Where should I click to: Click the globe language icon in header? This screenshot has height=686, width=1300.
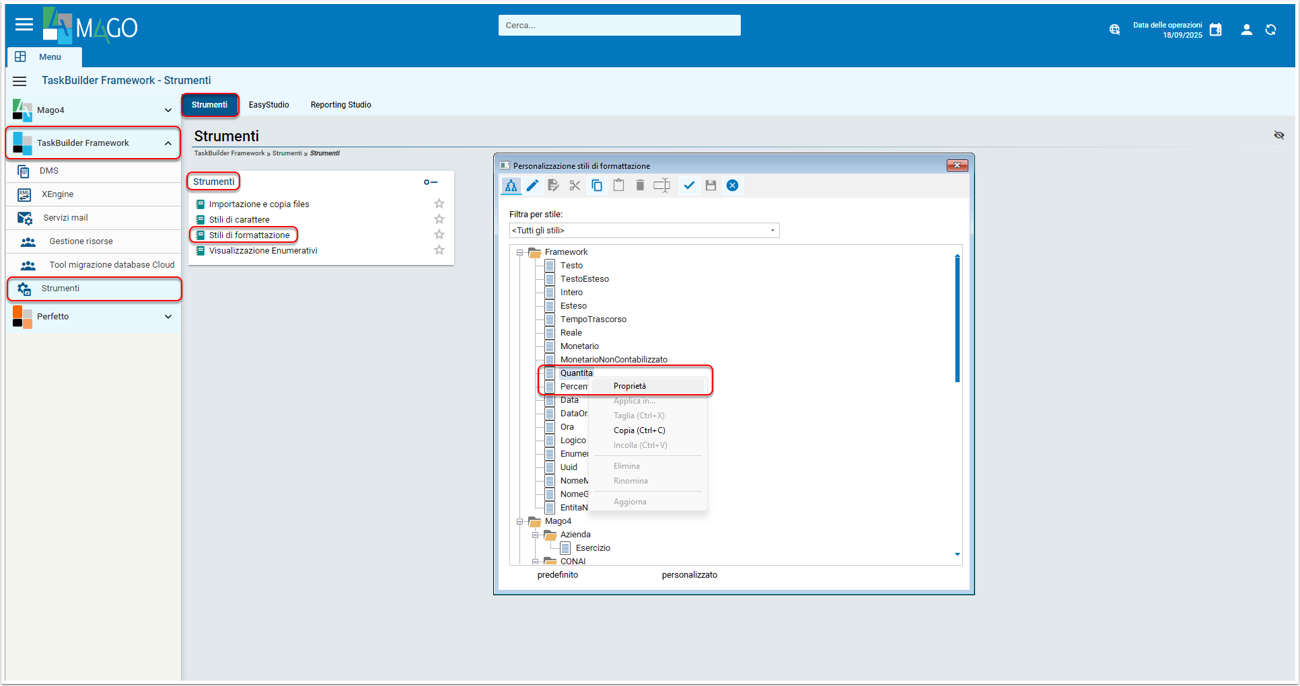1115,30
